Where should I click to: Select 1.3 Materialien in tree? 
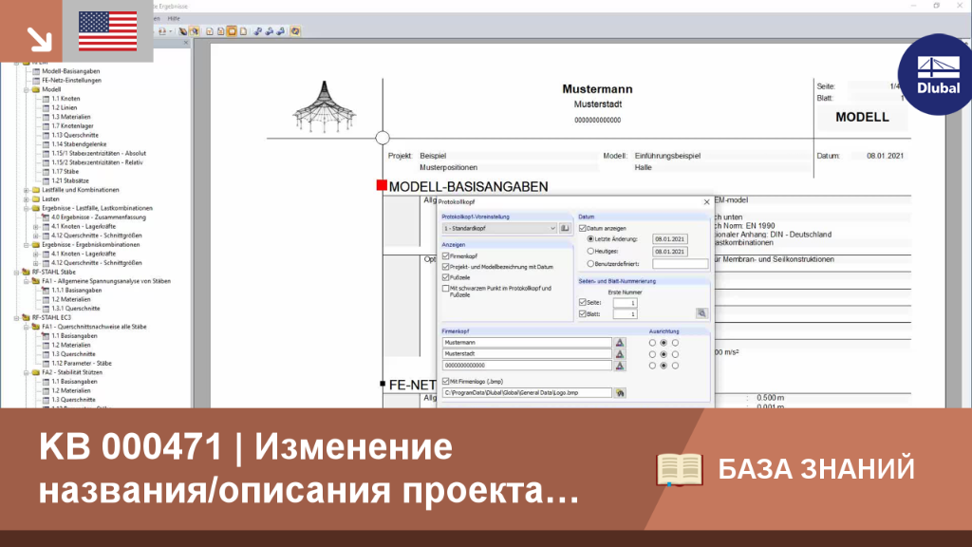pos(71,117)
